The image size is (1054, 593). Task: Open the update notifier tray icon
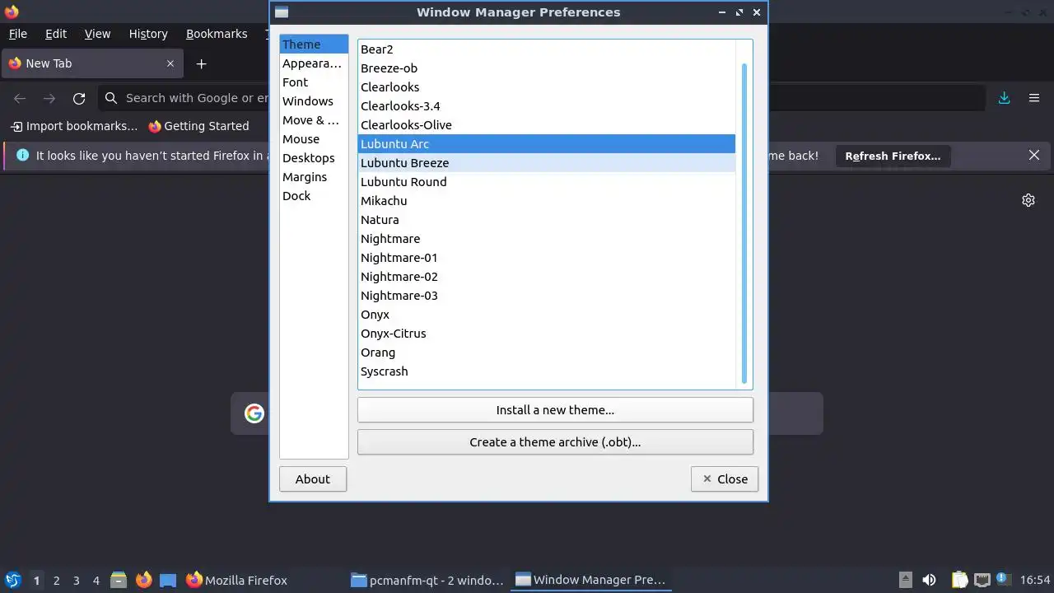[1003, 580]
